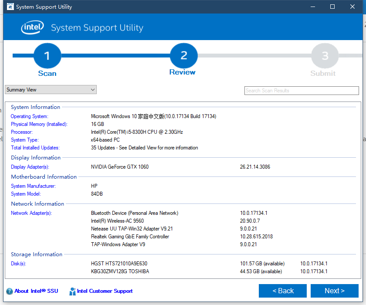Click the Intel Customer Support person icon
Image resolution: width=366 pixels, height=305 pixels.
pos(72,291)
